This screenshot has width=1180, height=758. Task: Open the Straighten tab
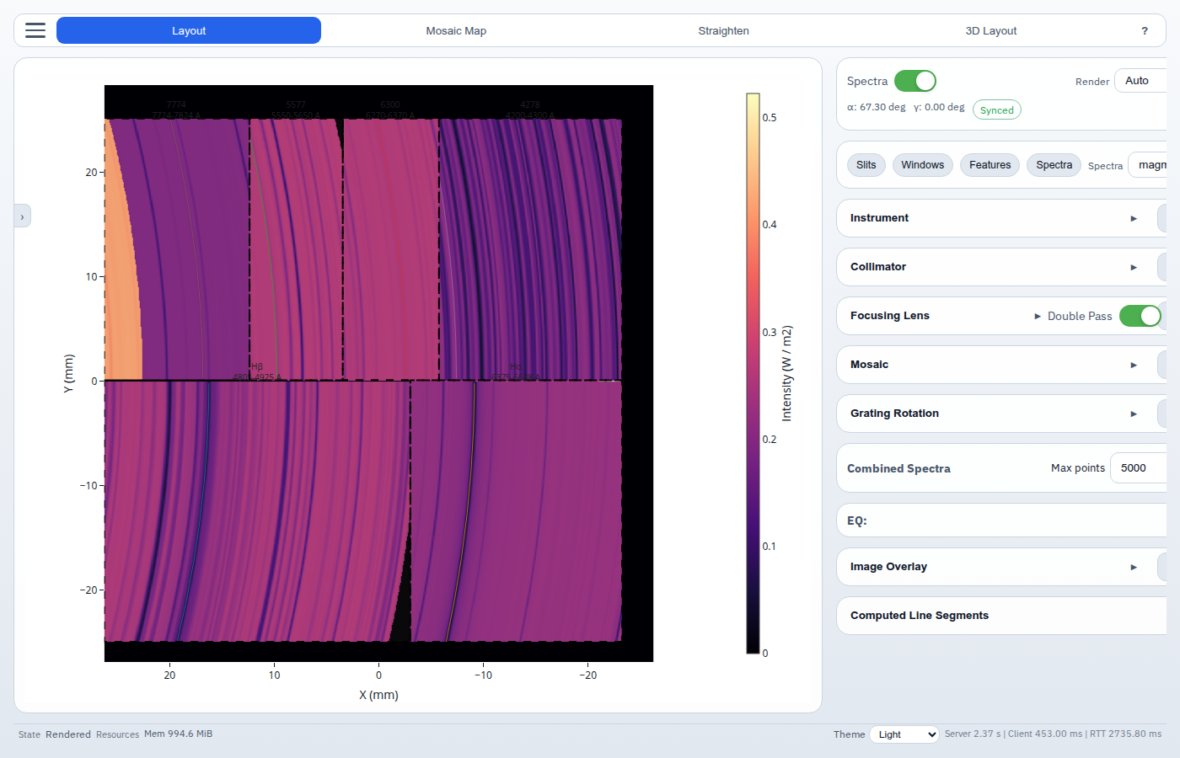(723, 30)
